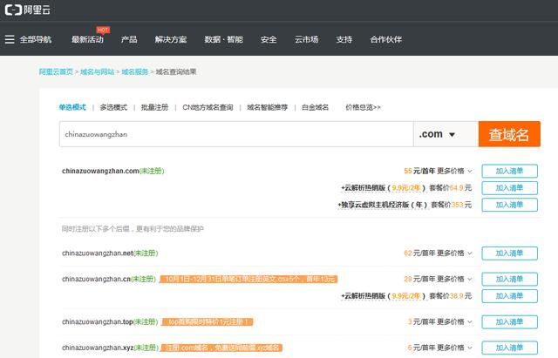The width and height of the screenshot is (558, 358).
Task: Open the hamburger menu icon beside 全部导航
Action: coord(10,39)
